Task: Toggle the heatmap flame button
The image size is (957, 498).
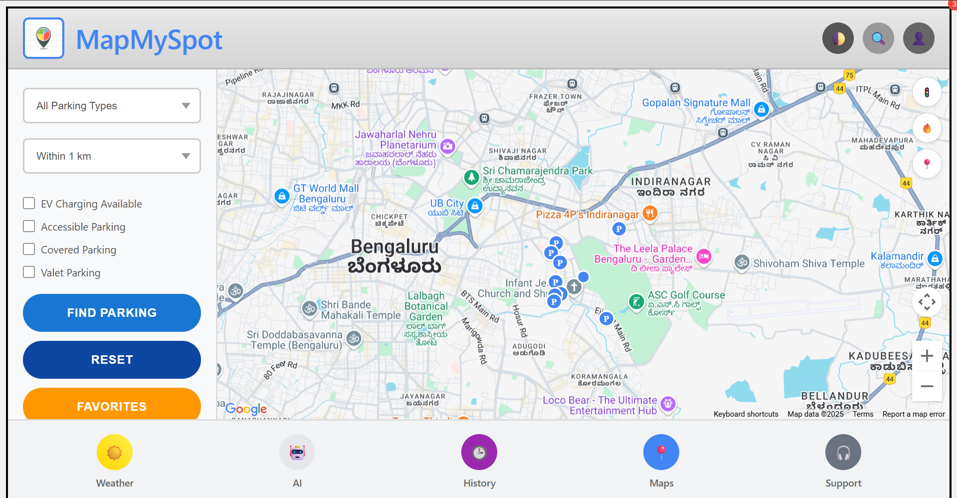Action: point(927,128)
